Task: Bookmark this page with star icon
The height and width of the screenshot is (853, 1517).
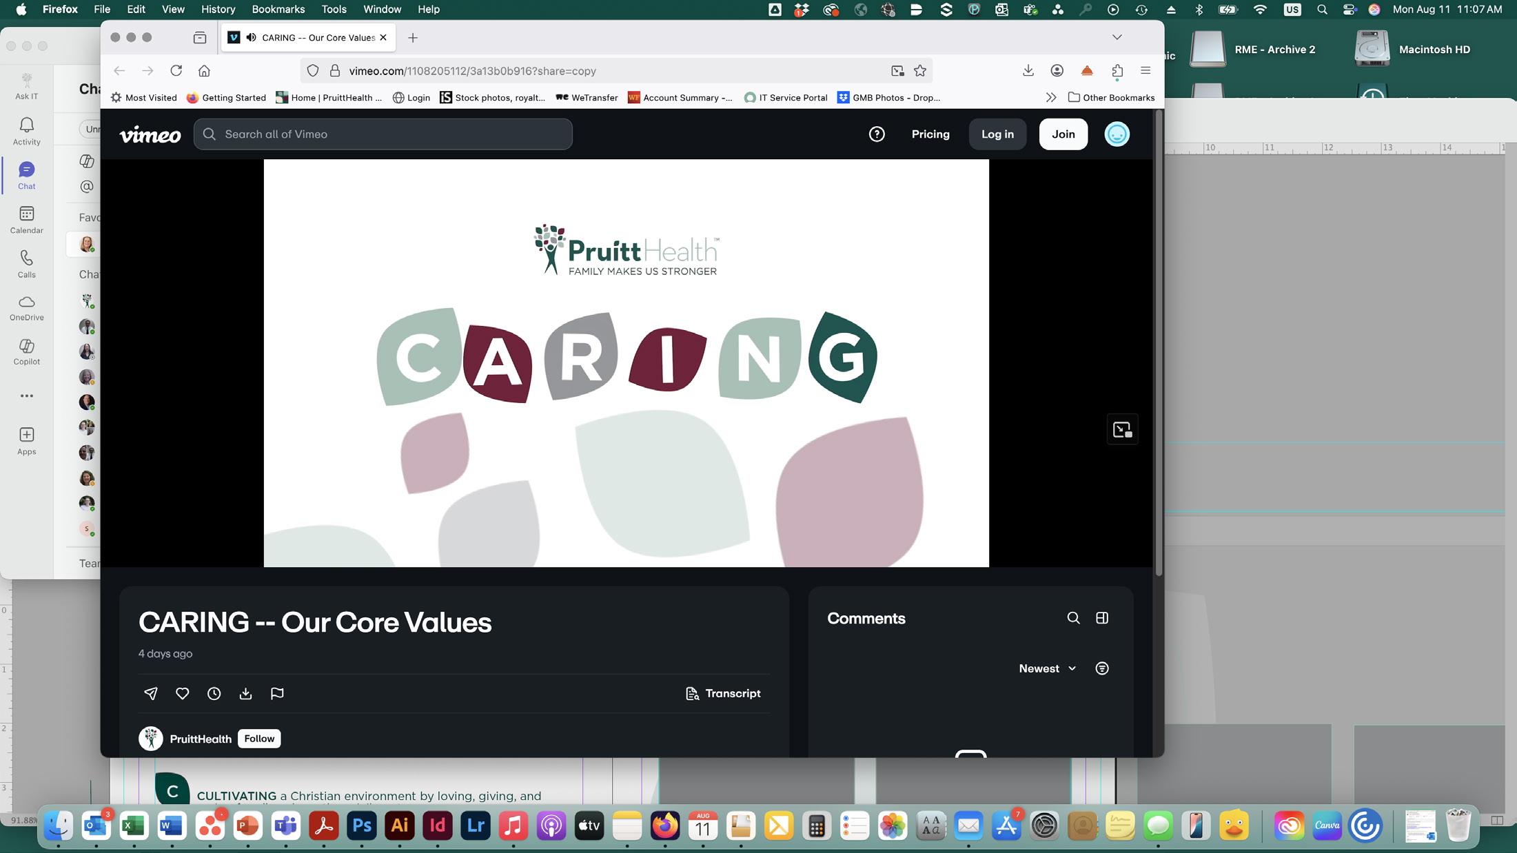Action: (x=919, y=71)
